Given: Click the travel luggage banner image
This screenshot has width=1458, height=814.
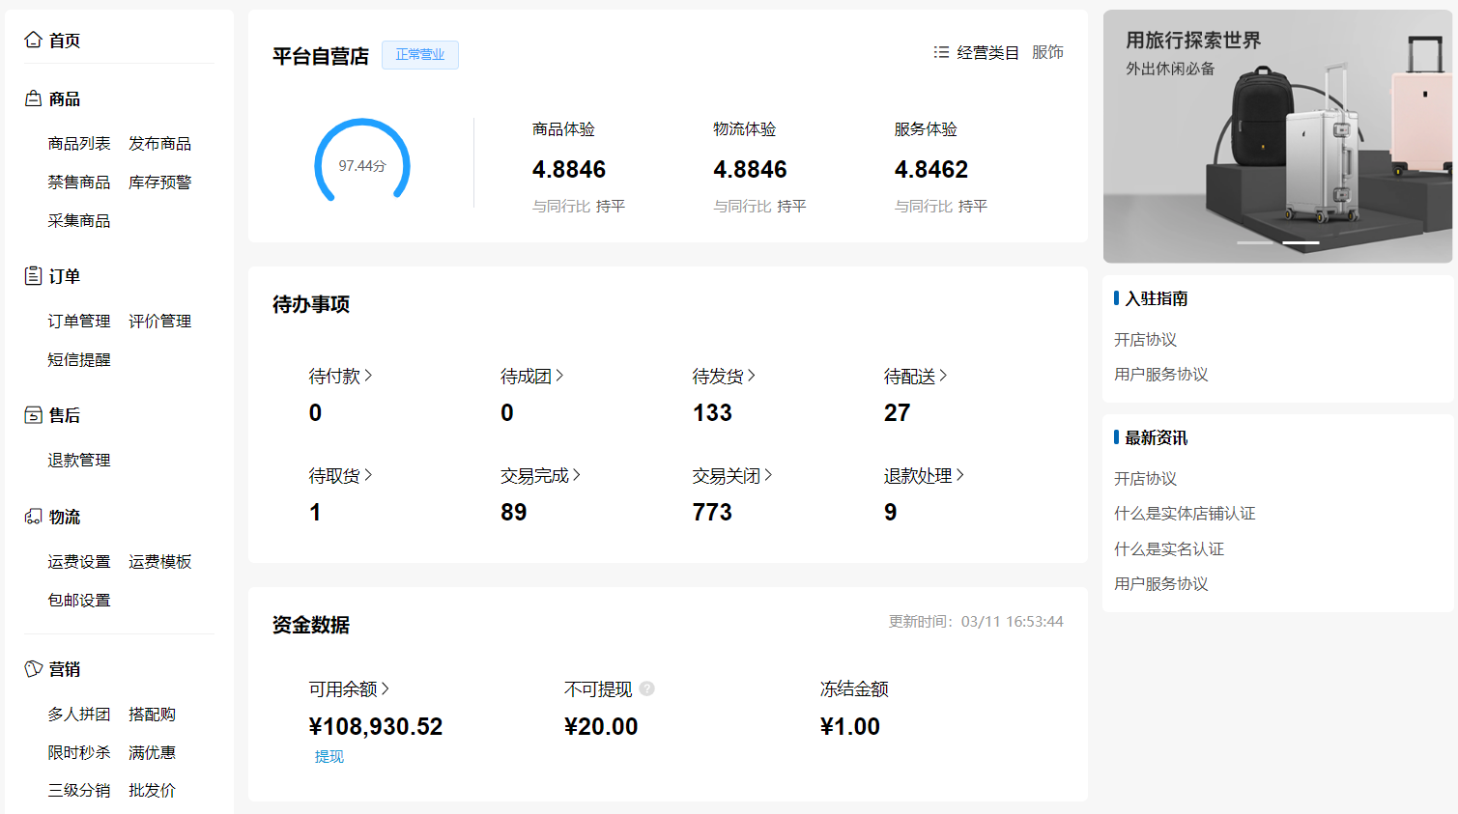Looking at the screenshot, I should [1277, 136].
